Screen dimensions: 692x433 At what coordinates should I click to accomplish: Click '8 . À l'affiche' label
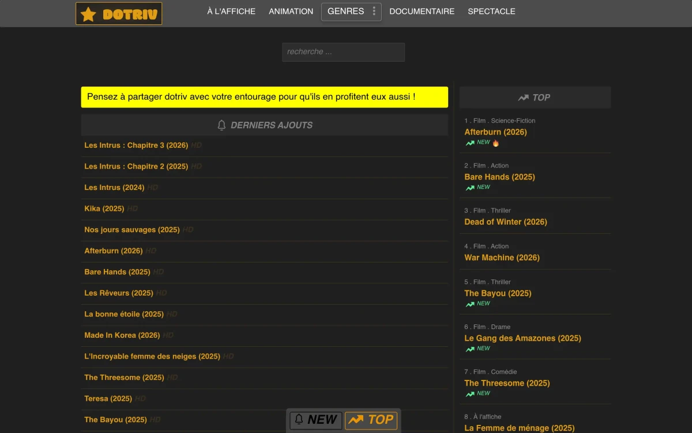click(x=483, y=417)
